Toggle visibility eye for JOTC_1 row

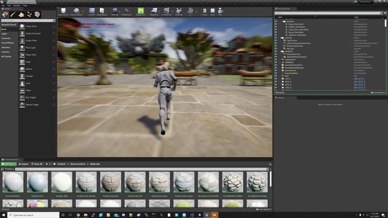276,79
